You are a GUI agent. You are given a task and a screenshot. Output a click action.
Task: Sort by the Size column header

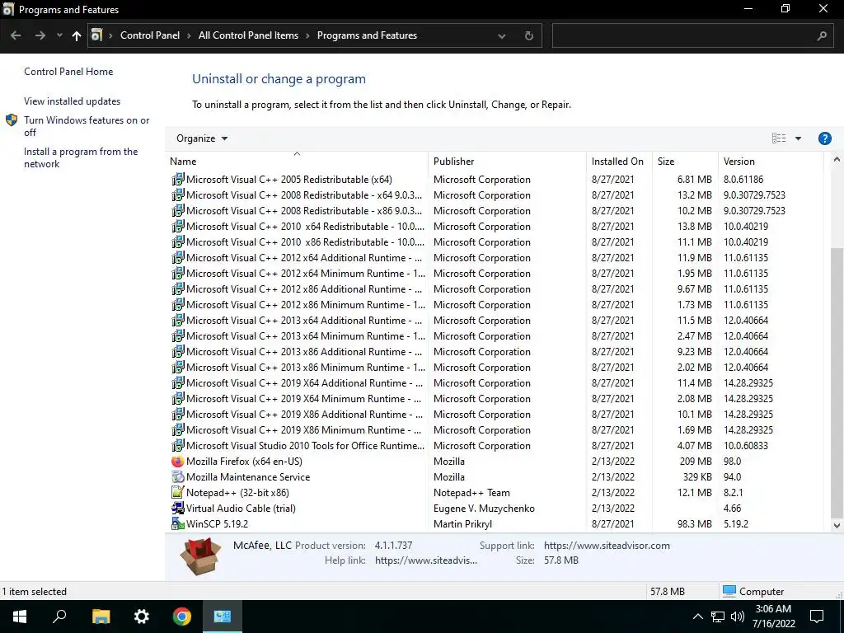point(685,162)
